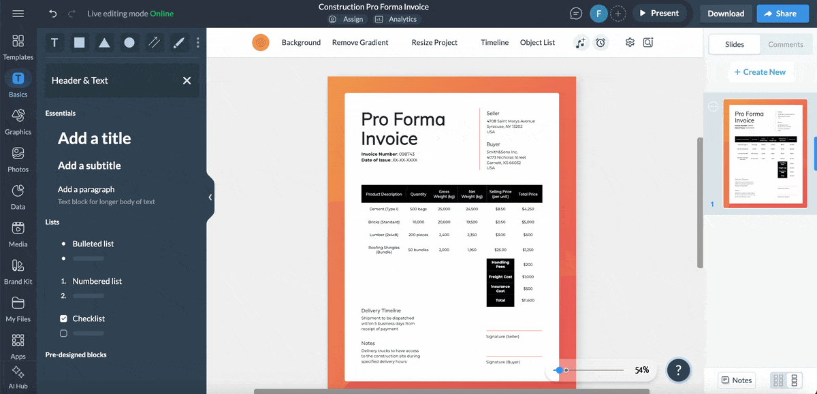
Task: Open the Add Music tool
Action: click(x=580, y=42)
